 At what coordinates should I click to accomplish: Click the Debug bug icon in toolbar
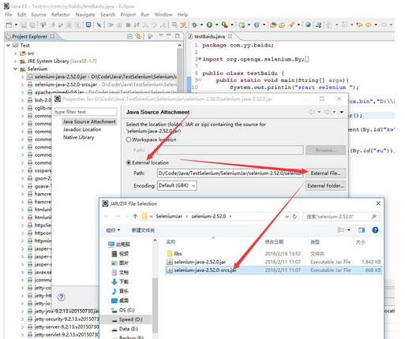point(194,25)
